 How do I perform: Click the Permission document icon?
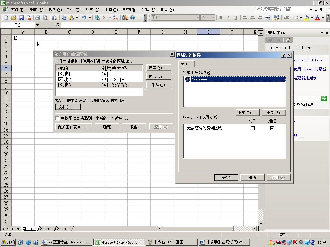click(29, 18)
